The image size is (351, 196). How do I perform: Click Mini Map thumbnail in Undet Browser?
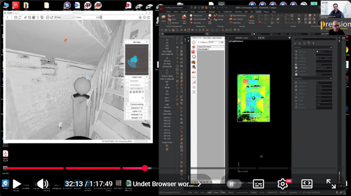point(137,60)
